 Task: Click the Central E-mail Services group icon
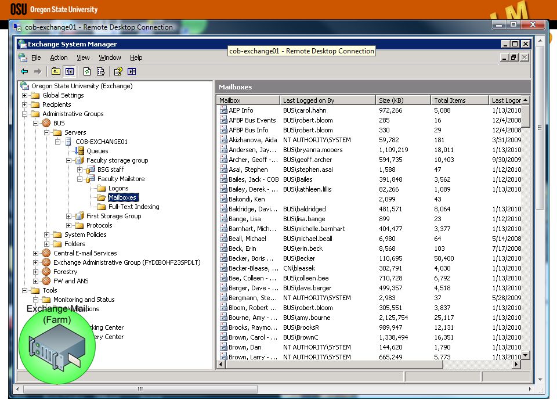tap(46, 253)
